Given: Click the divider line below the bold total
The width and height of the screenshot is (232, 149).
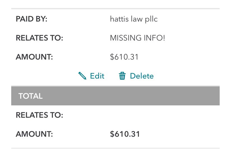Looking at the screenshot, I should pos(115,148).
